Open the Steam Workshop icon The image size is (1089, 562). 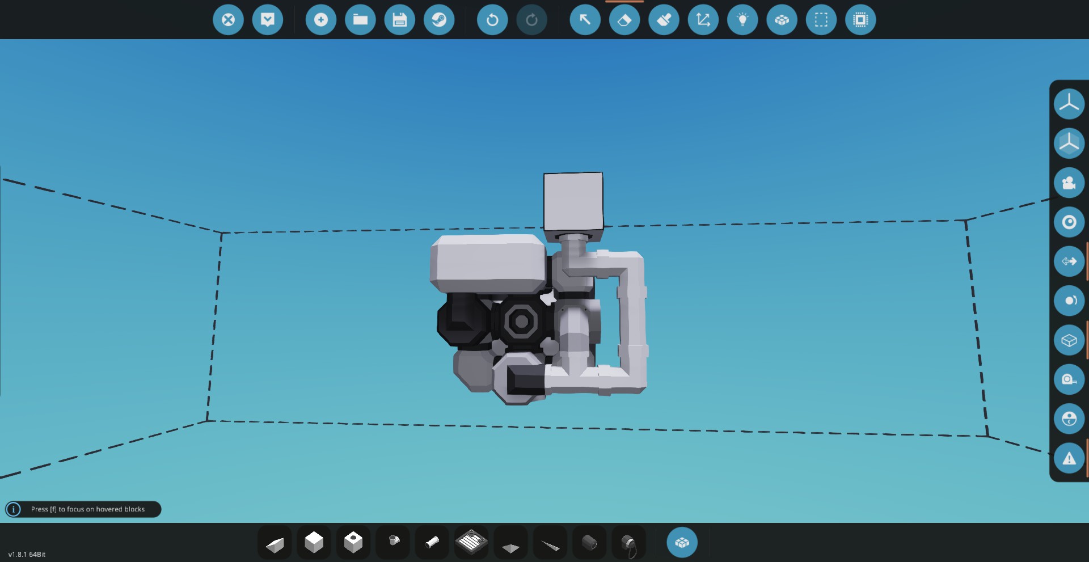[439, 20]
